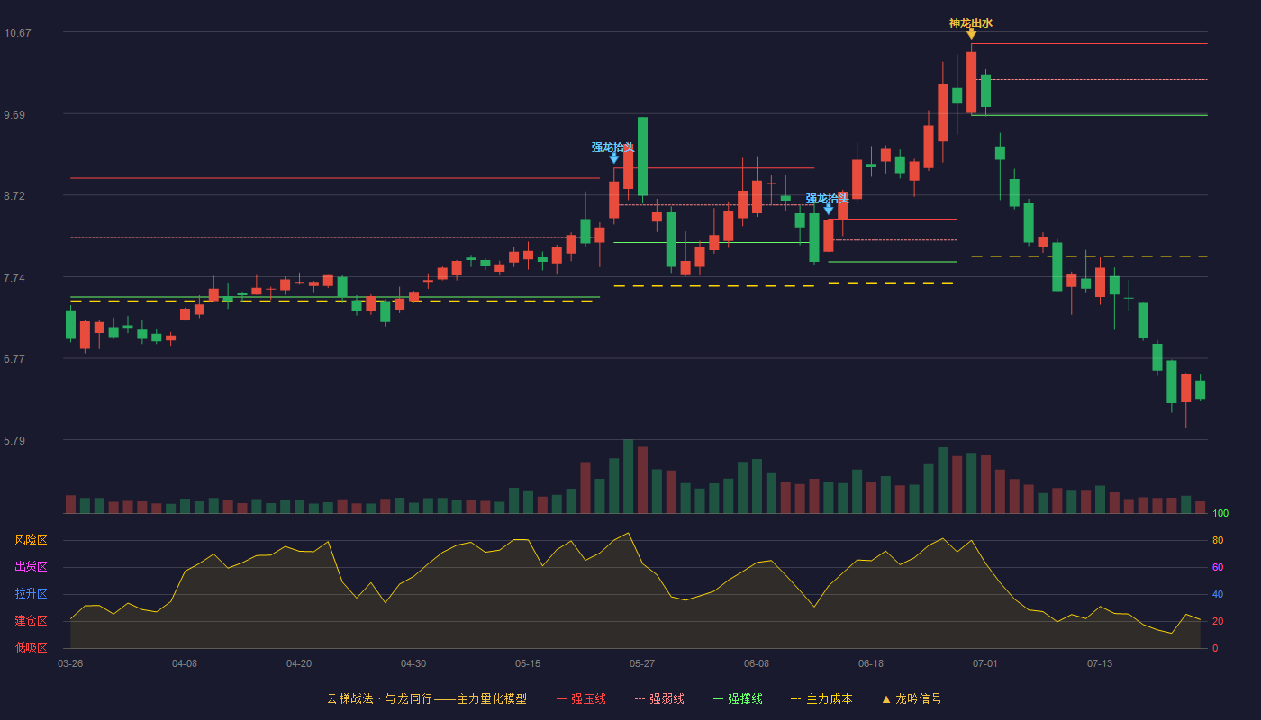Image resolution: width=1261 pixels, height=720 pixels.
Task: Click the red candlestick beneath the 神龙出水 arrow
Action: pyautogui.click(x=971, y=82)
